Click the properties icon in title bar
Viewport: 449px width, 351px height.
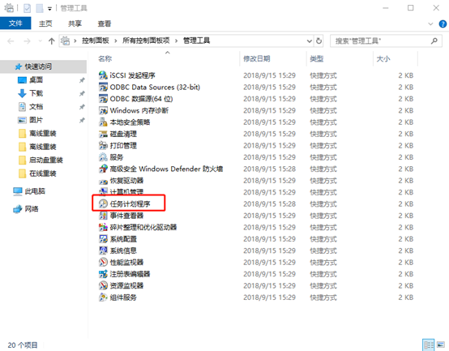[x=28, y=8]
